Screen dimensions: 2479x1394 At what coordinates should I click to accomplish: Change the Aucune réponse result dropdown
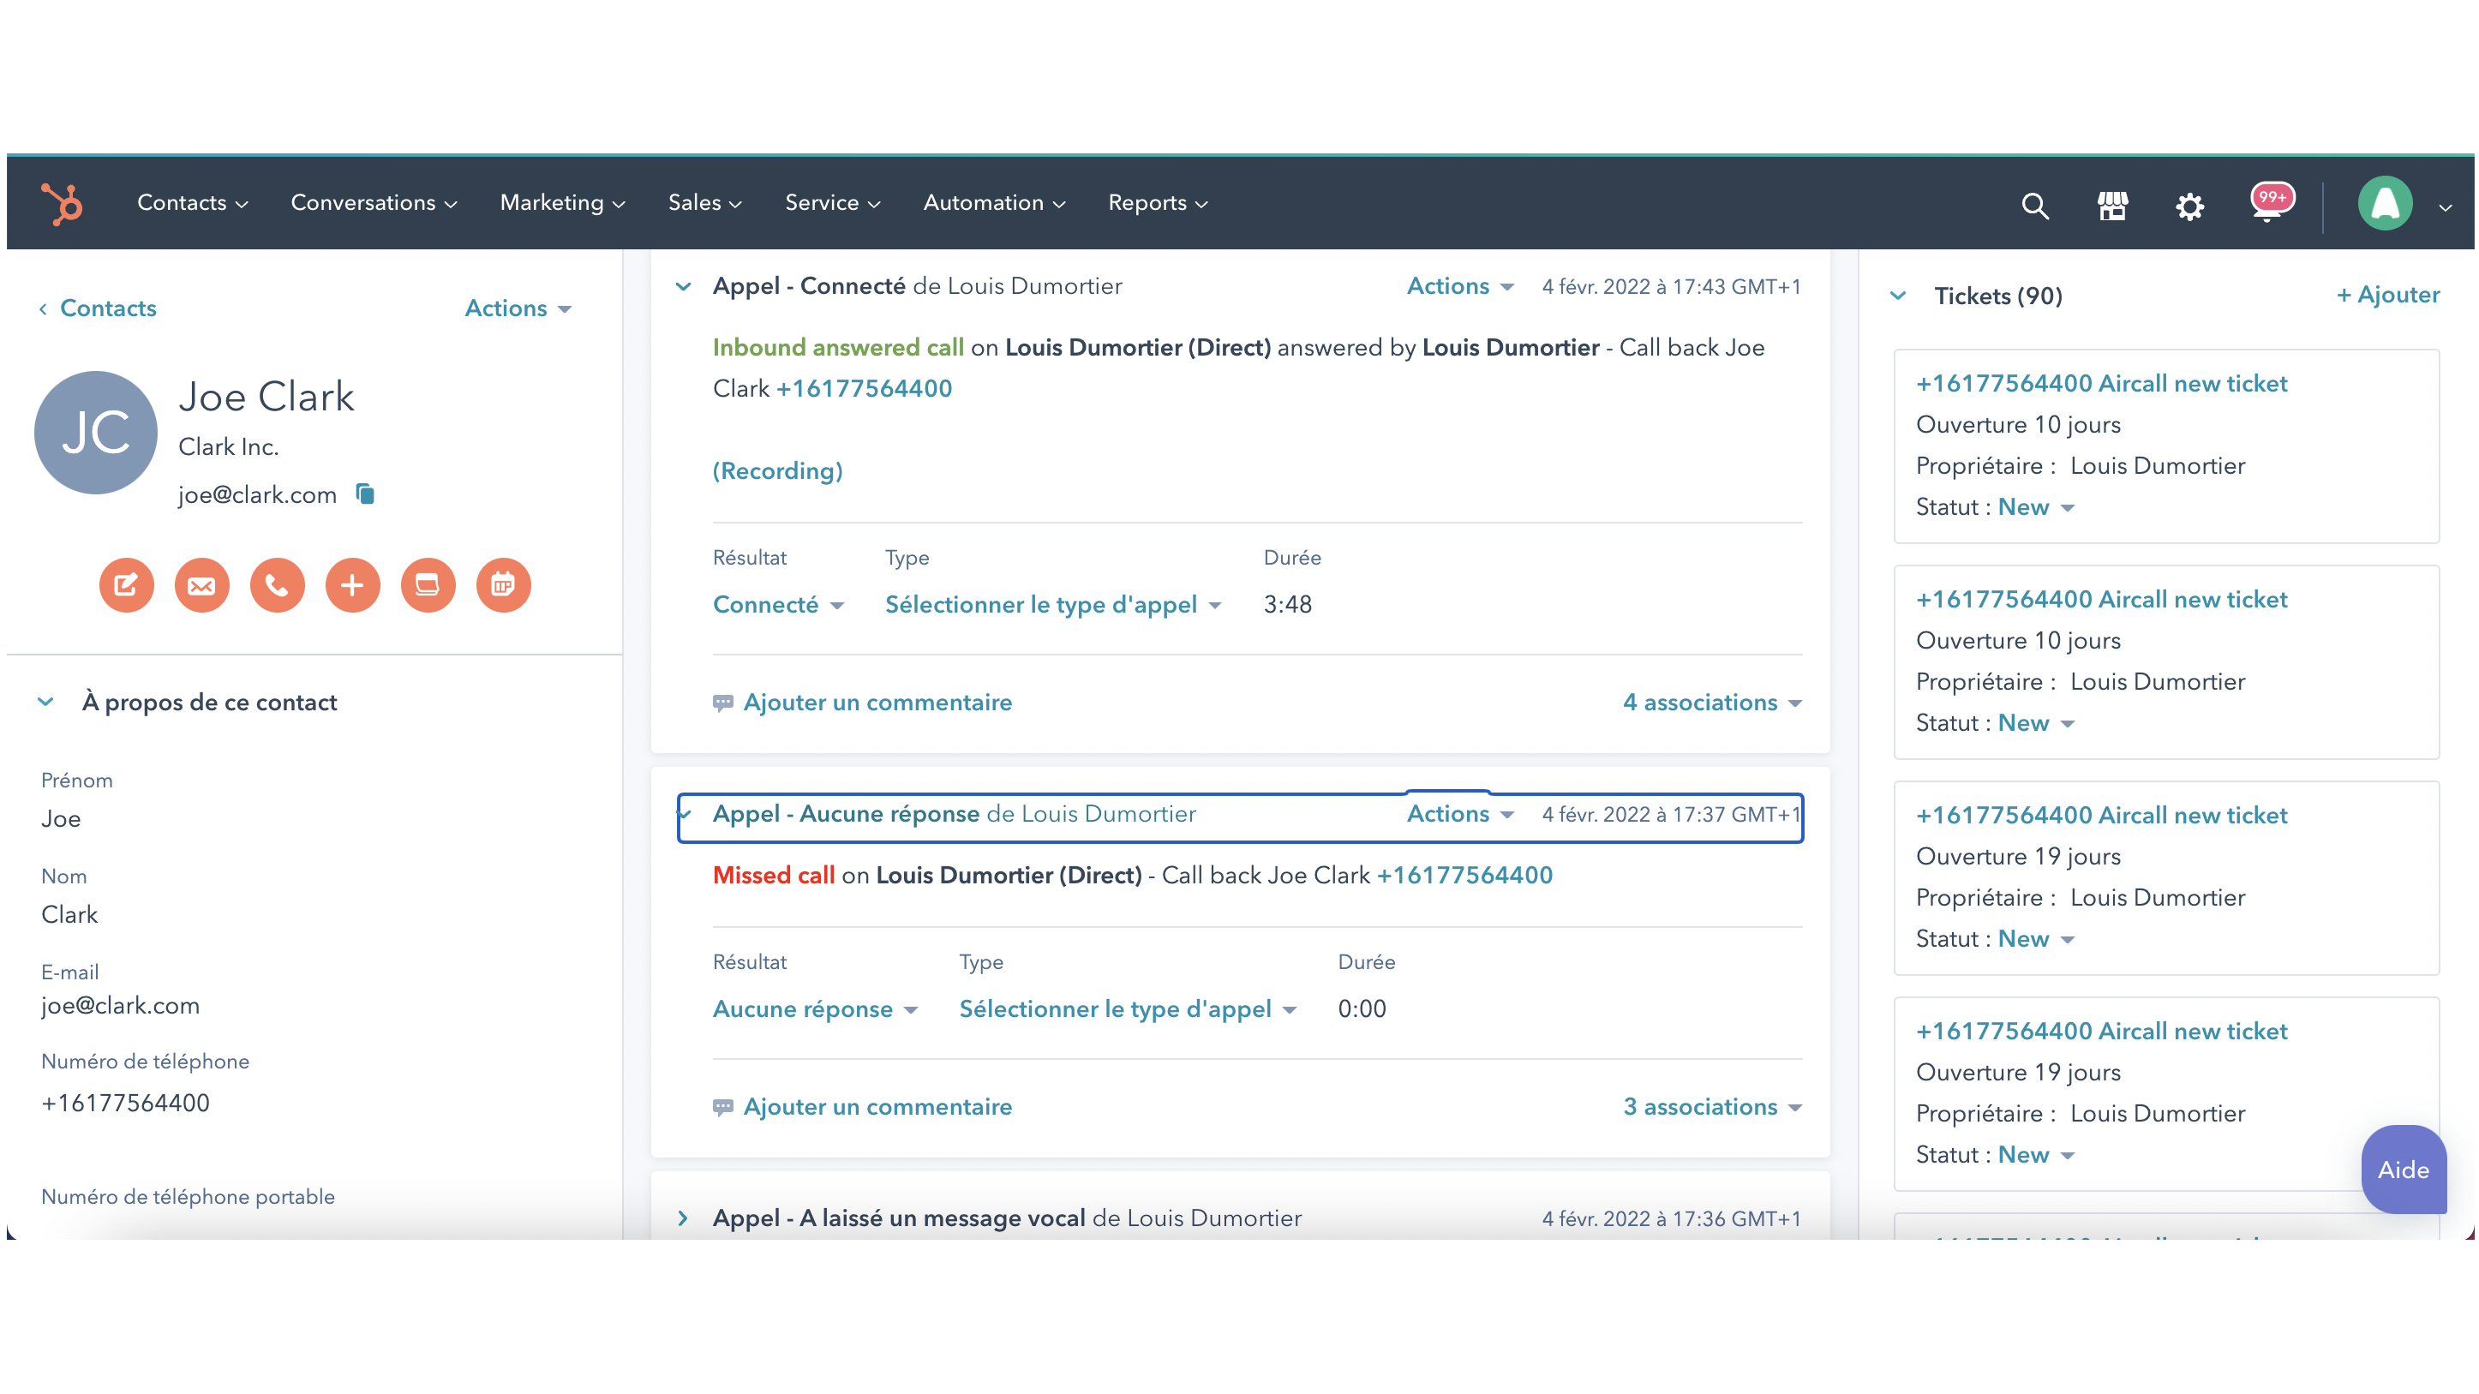(x=815, y=1009)
